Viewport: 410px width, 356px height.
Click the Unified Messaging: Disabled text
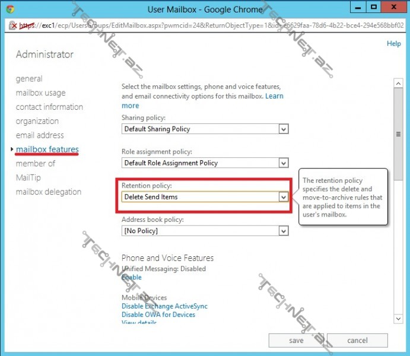(x=164, y=269)
